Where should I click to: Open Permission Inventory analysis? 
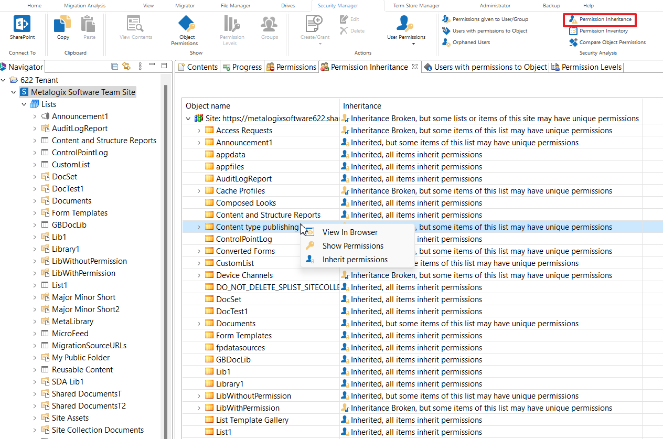[x=603, y=31]
